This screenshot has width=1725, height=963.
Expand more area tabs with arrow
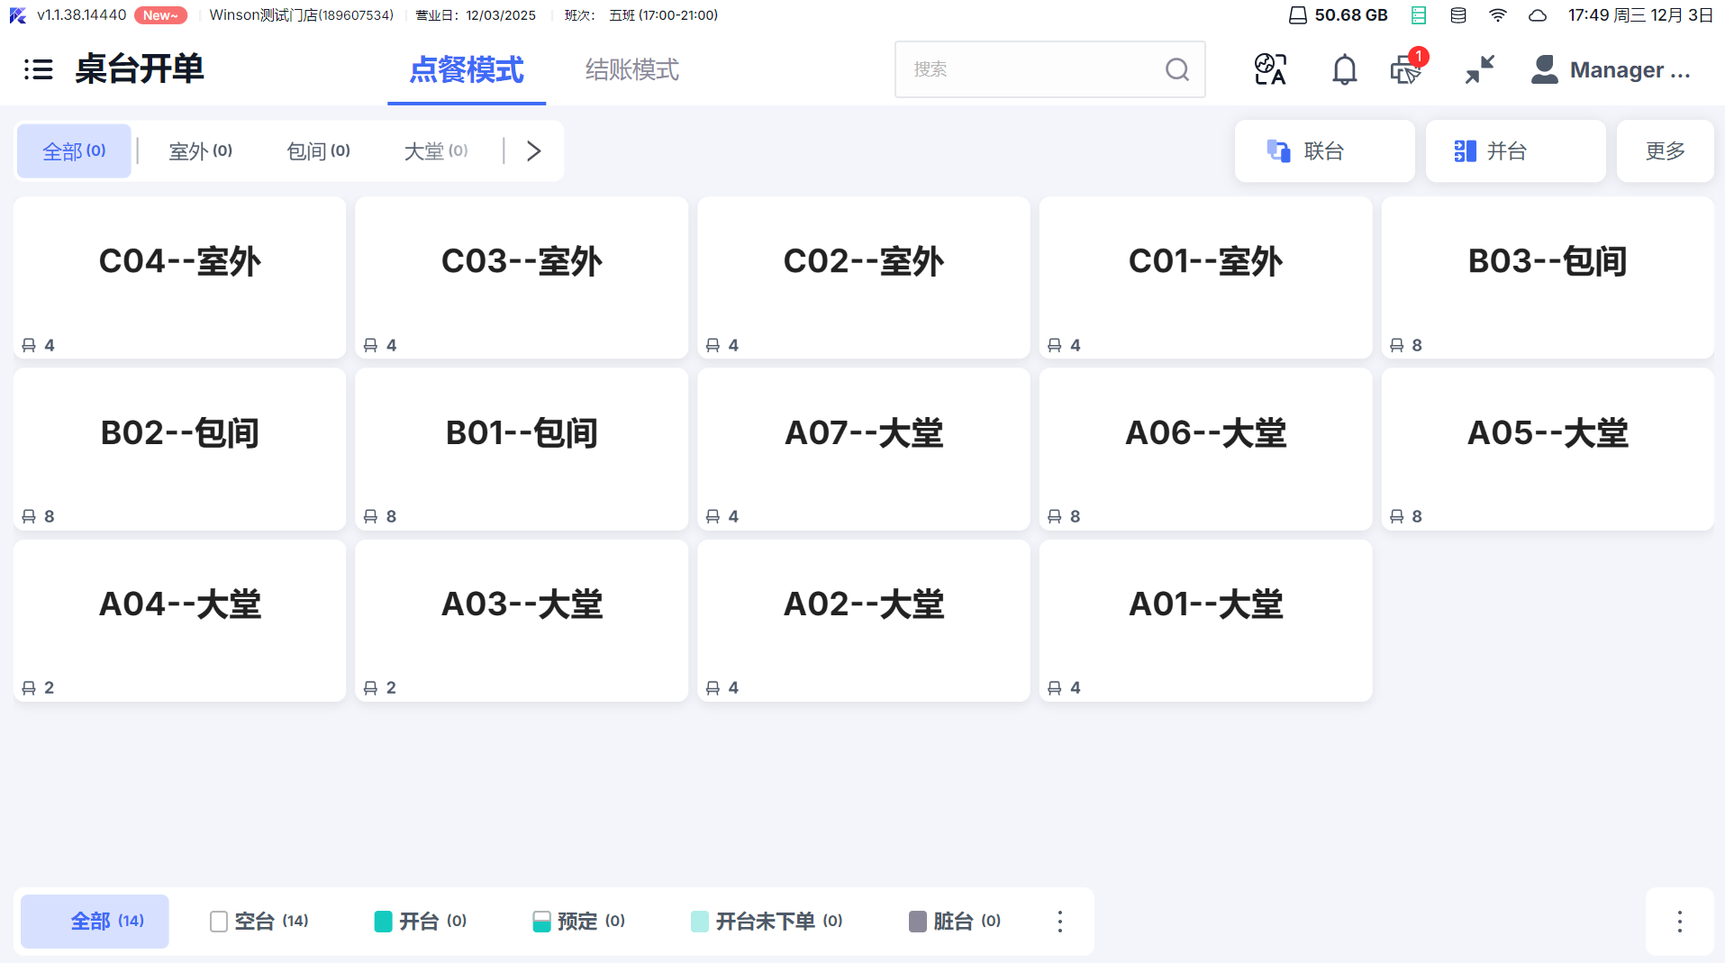pos(534,150)
